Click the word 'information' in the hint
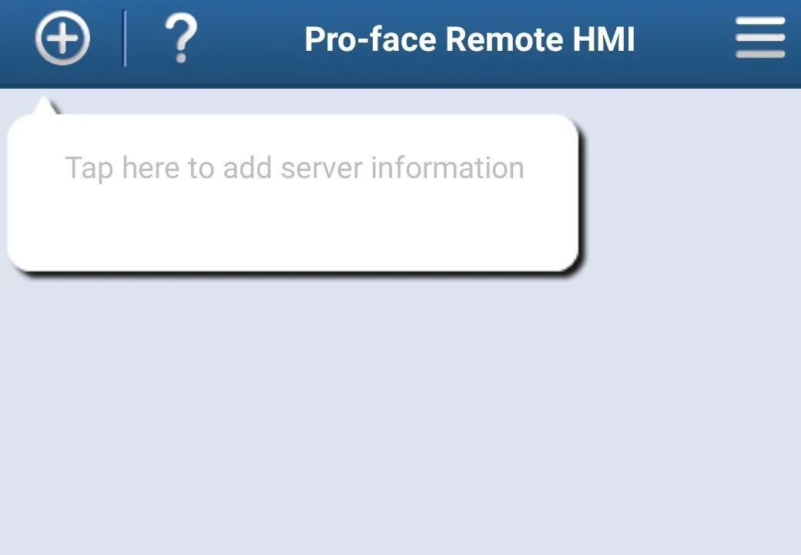 [447, 167]
